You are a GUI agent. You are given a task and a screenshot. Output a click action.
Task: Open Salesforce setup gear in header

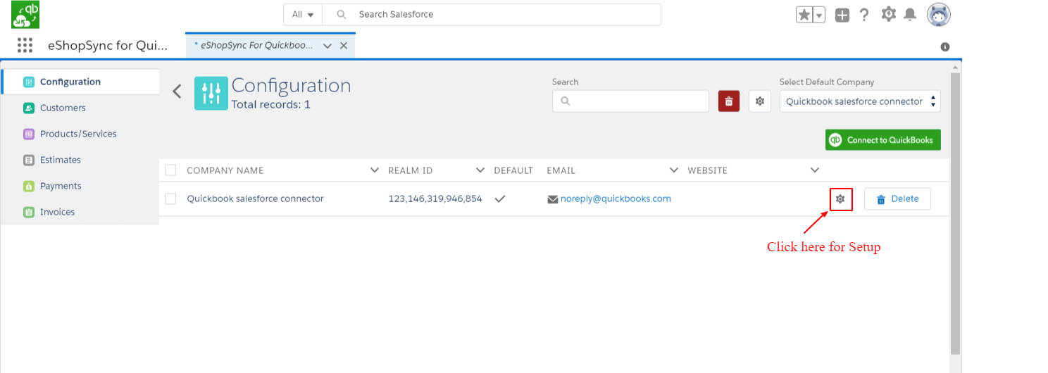pyautogui.click(x=889, y=14)
